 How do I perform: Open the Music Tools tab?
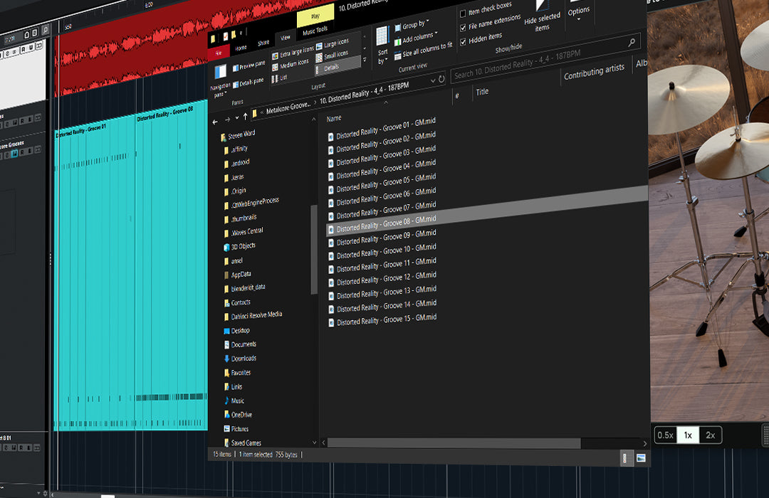pyautogui.click(x=315, y=31)
